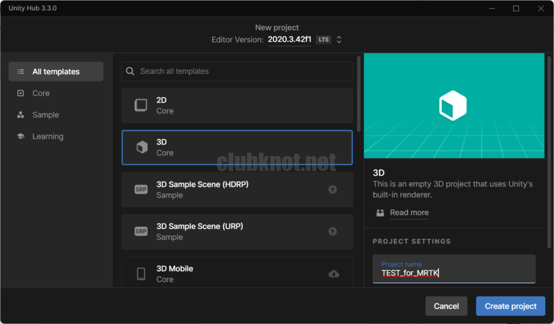The height and width of the screenshot is (324, 554).
Task: Open the Editor Version selector arrows
Action: pos(339,39)
